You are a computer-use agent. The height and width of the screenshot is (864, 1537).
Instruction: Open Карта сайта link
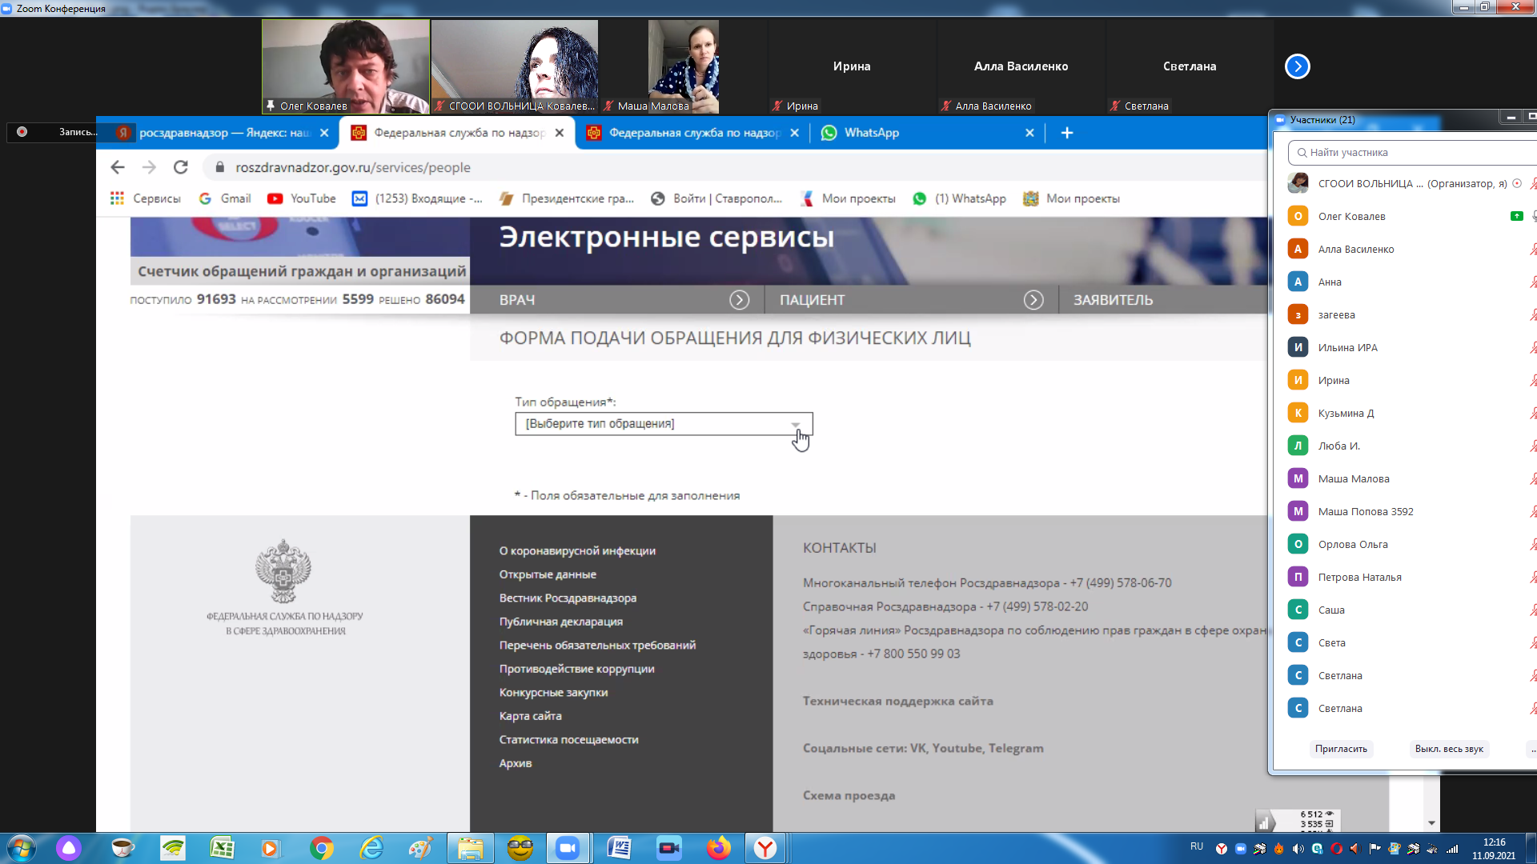click(530, 716)
